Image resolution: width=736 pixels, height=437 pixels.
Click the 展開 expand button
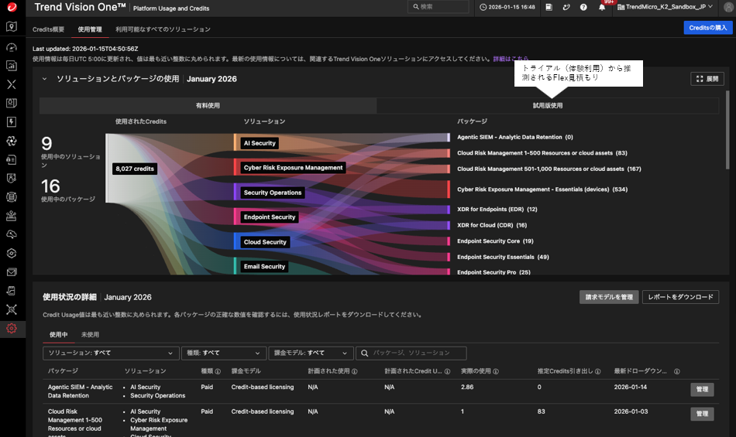tap(707, 79)
